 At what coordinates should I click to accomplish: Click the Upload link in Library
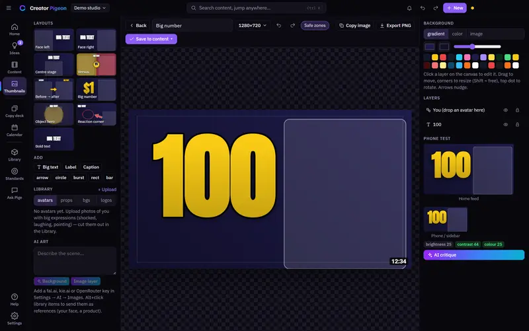coord(107,190)
